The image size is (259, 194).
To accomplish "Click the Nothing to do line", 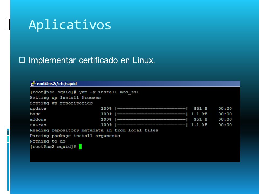I will tap(48, 141).
